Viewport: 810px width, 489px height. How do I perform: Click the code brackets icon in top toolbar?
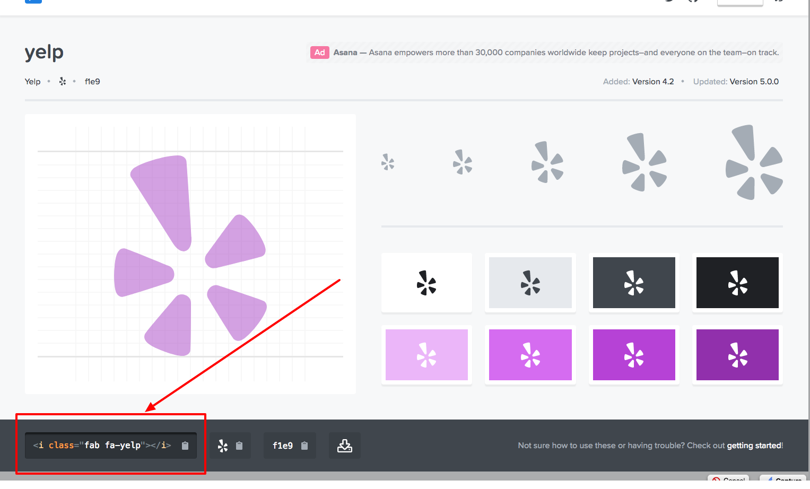[693, 2]
